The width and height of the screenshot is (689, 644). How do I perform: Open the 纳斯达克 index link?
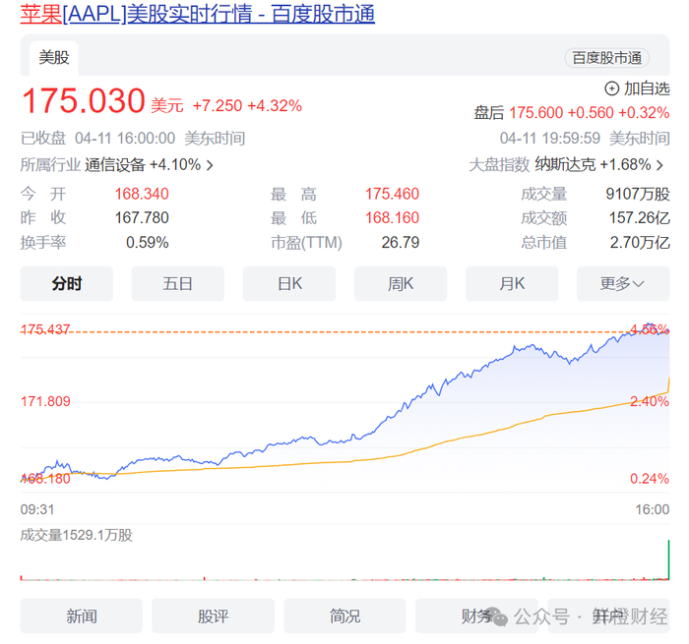pyautogui.click(x=565, y=164)
